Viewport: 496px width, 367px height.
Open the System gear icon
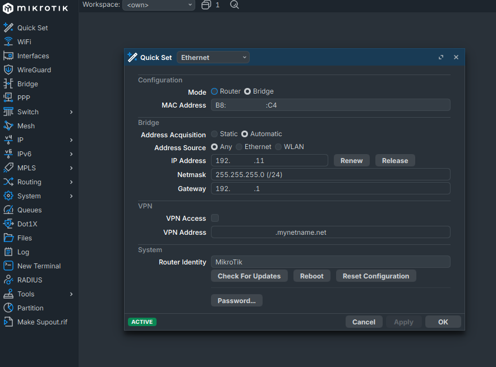[8, 196]
